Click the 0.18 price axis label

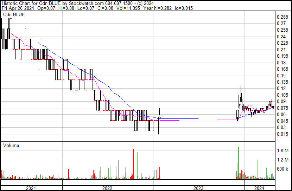click(281, 63)
